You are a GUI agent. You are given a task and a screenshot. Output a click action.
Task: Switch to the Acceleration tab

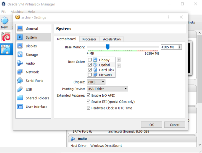click(112, 39)
